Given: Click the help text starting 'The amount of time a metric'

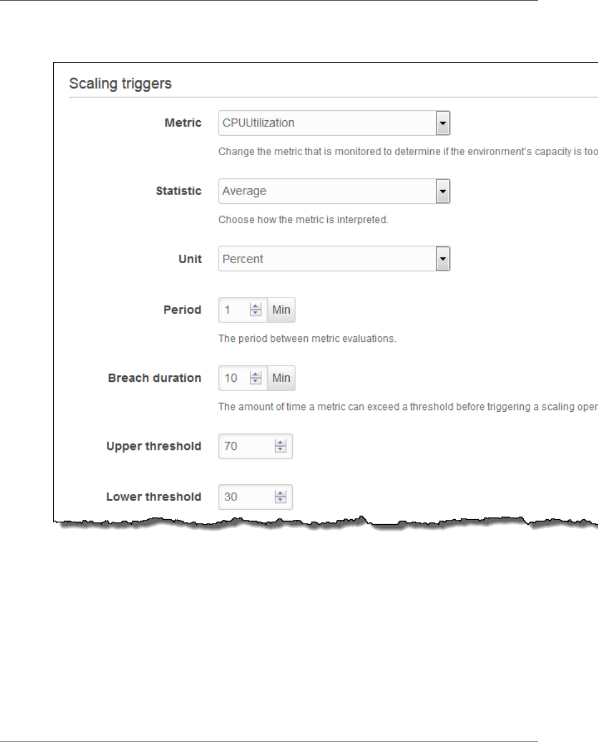Looking at the screenshot, I should (408, 407).
